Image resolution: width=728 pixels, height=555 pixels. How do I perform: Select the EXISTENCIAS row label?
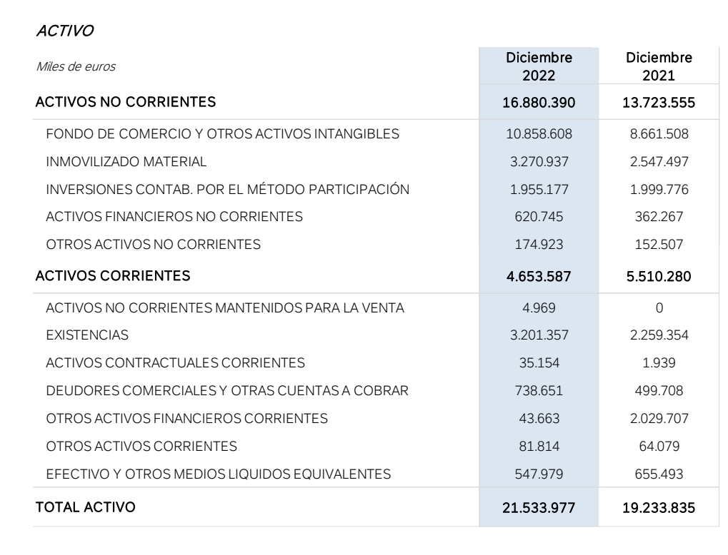pos(87,335)
